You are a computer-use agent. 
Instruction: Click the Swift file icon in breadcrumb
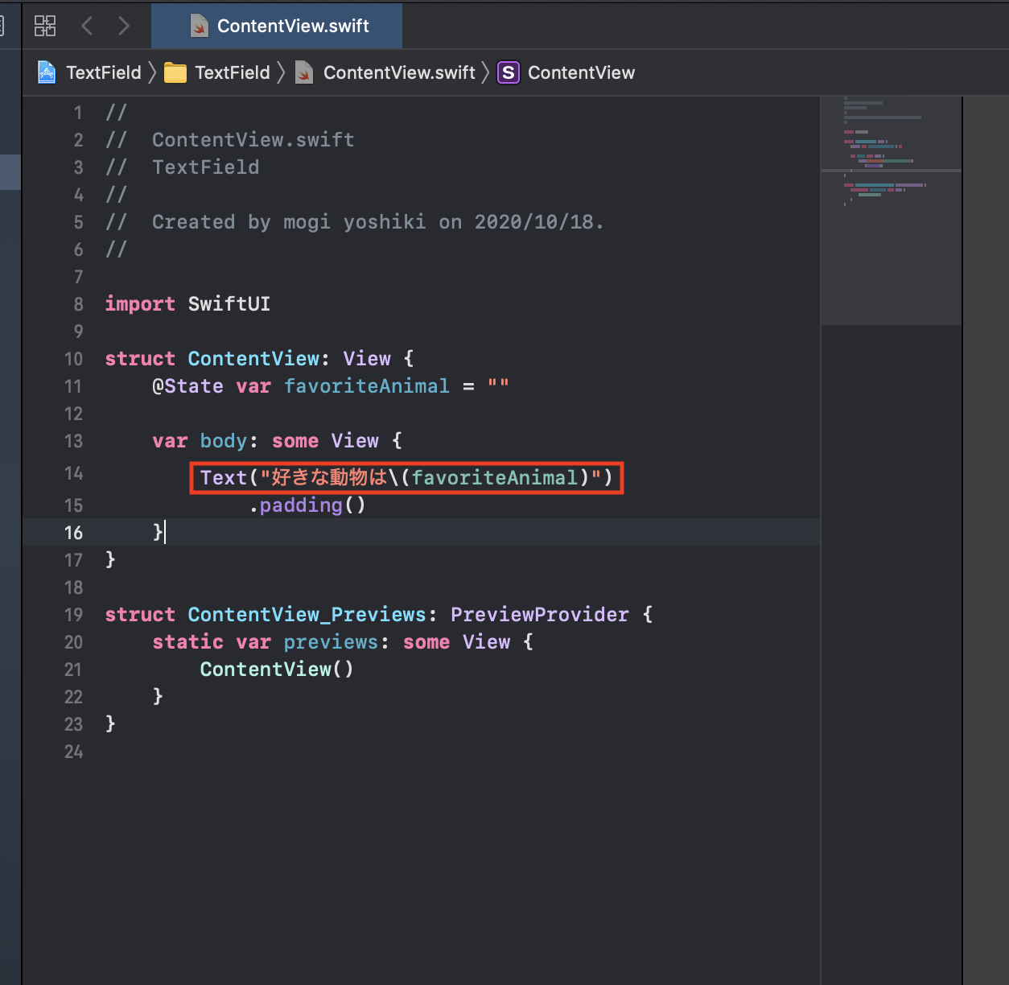coord(304,72)
